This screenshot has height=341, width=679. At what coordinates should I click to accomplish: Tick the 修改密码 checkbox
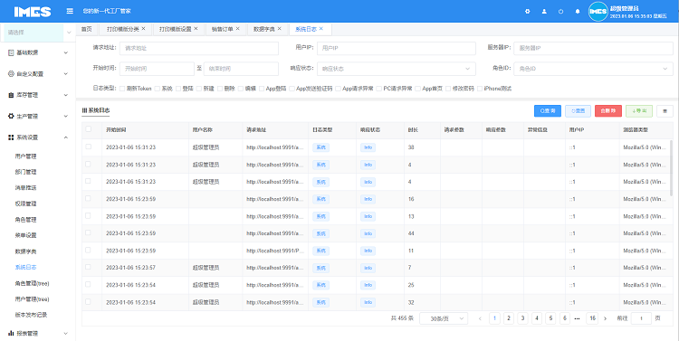pos(448,89)
